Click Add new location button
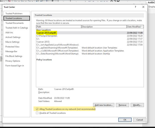The image size is (155, 128). (104, 105)
